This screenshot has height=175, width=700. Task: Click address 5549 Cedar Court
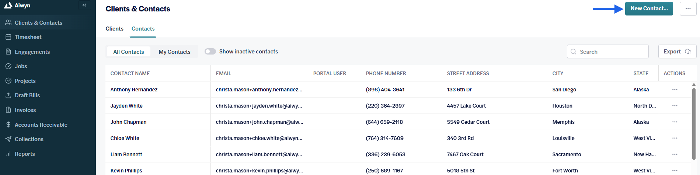[x=468, y=122]
